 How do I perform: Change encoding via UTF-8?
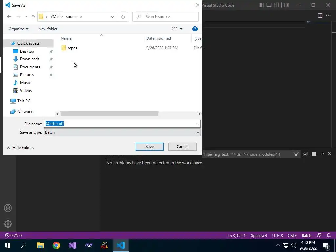pyautogui.click(x=277, y=235)
